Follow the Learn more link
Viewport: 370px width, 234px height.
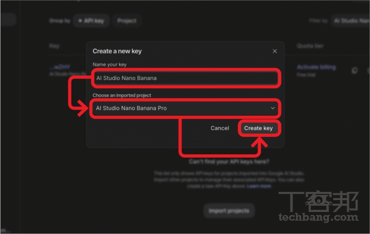pos(259,186)
